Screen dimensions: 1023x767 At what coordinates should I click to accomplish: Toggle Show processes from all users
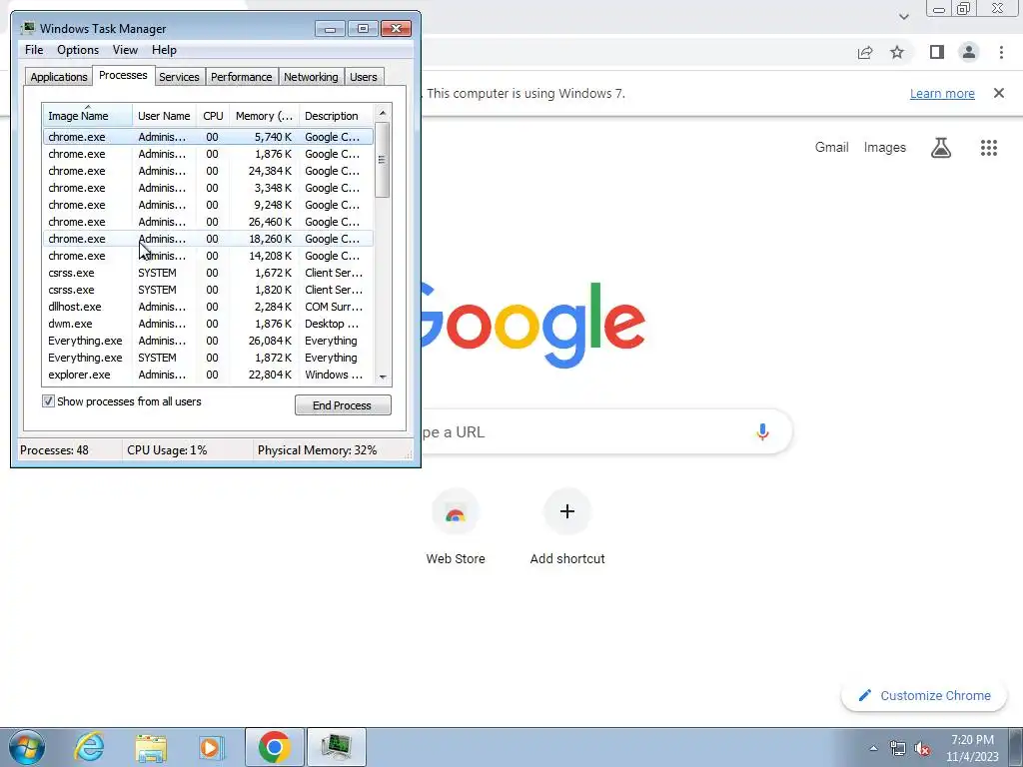click(x=48, y=401)
